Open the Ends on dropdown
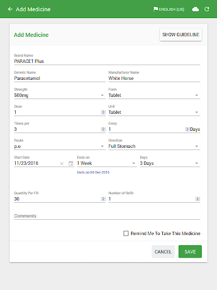The height and width of the screenshot is (290, 217). coord(107,163)
